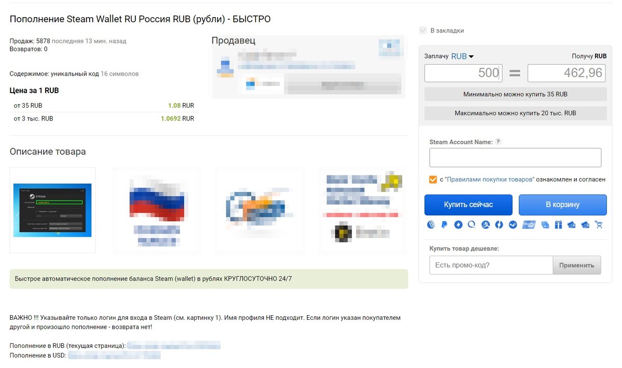Open the Steam Account Name help icon
The height and width of the screenshot is (368, 622).
pyautogui.click(x=498, y=142)
